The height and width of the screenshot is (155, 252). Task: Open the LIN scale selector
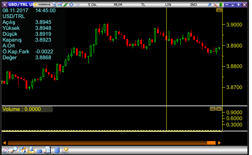tap(168, 5)
